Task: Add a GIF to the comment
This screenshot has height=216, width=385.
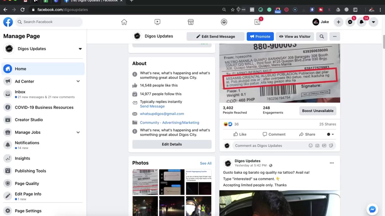Action: click(x=324, y=145)
